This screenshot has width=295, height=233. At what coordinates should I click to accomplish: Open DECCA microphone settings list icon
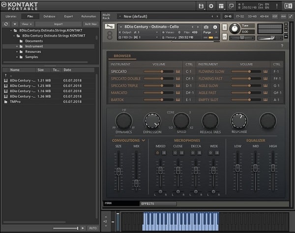click(x=199, y=153)
